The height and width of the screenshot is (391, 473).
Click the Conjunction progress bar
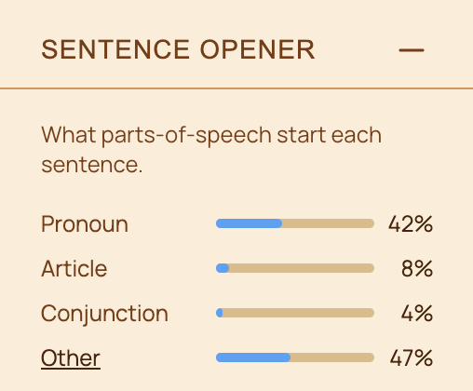coord(295,313)
